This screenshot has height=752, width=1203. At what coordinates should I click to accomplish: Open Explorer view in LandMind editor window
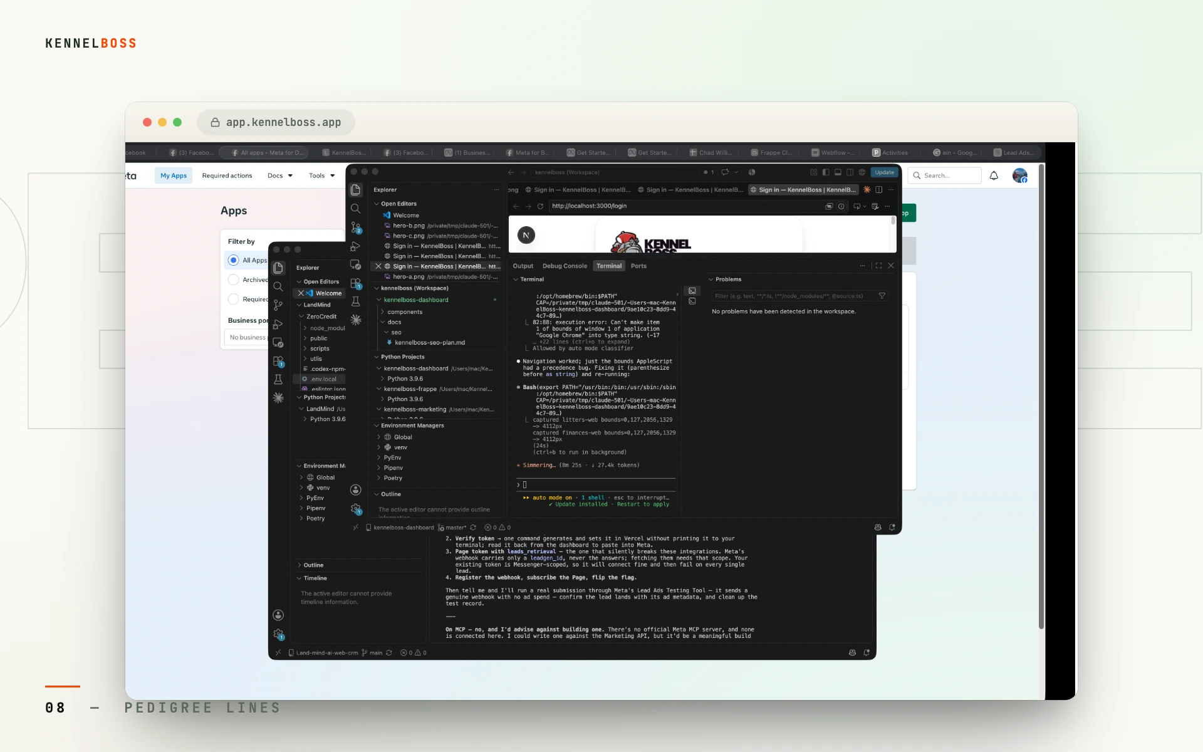278,268
